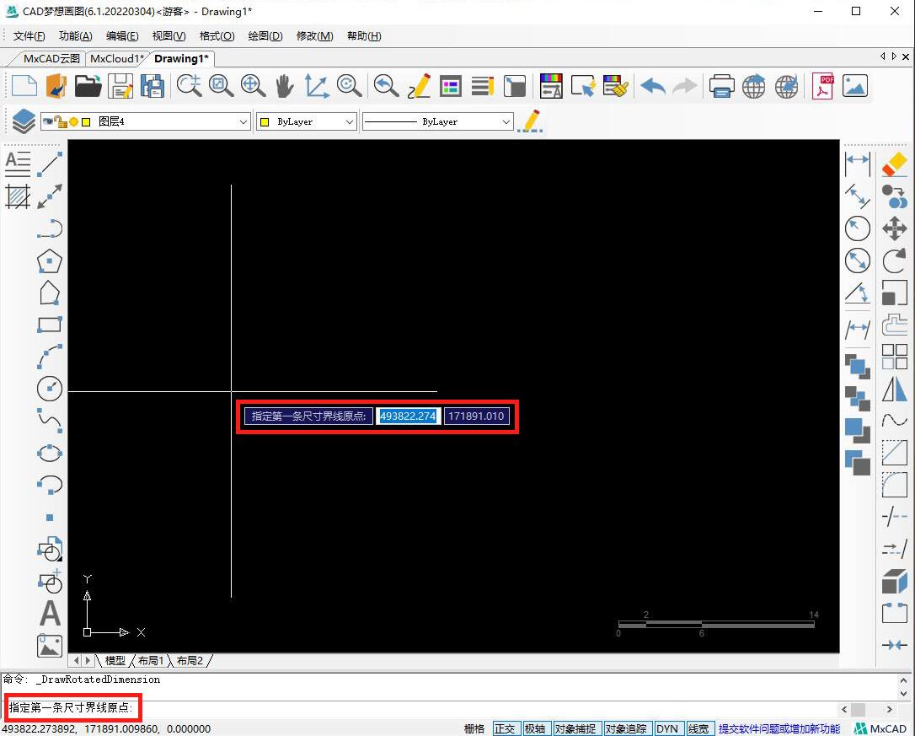Export drawing to PDF icon

(822, 86)
